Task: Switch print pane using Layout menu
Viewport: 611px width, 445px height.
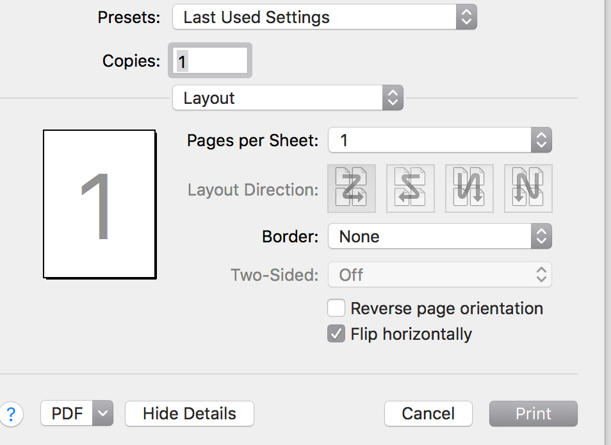Action: coord(288,98)
